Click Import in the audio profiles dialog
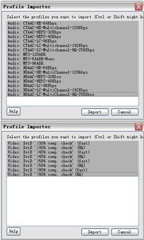 [x=95, y=112]
